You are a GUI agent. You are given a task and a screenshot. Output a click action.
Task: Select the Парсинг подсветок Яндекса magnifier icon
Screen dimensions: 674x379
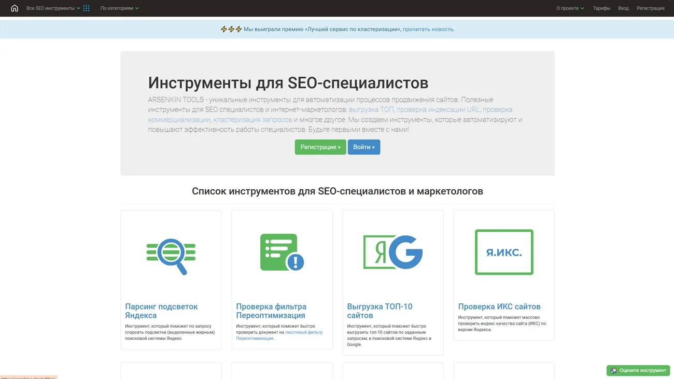pyautogui.click(x=171, y=254)
